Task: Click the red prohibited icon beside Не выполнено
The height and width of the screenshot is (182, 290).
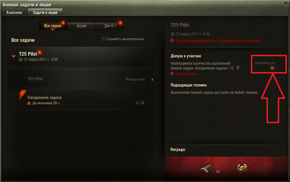Action: tap(172, 74)
